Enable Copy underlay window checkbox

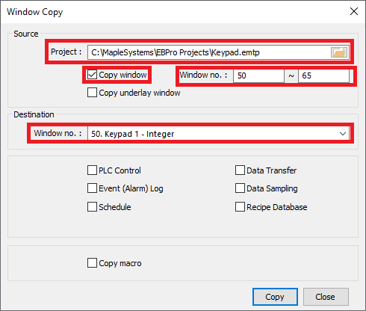92,93
